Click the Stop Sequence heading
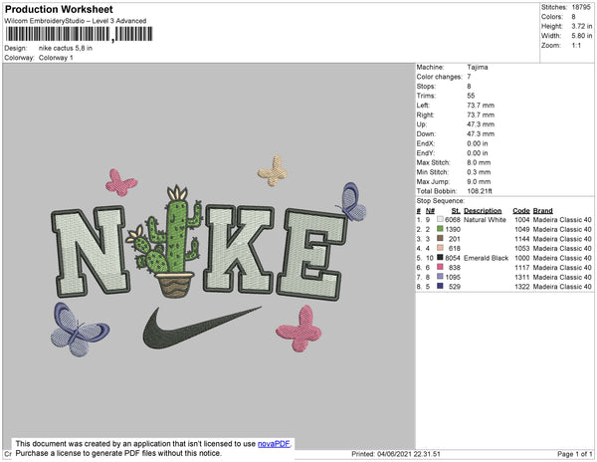597x462 pixels. 441,201
